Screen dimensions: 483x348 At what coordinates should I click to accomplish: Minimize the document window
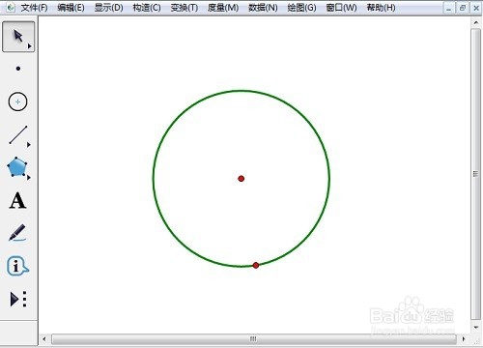click(448, 8)
